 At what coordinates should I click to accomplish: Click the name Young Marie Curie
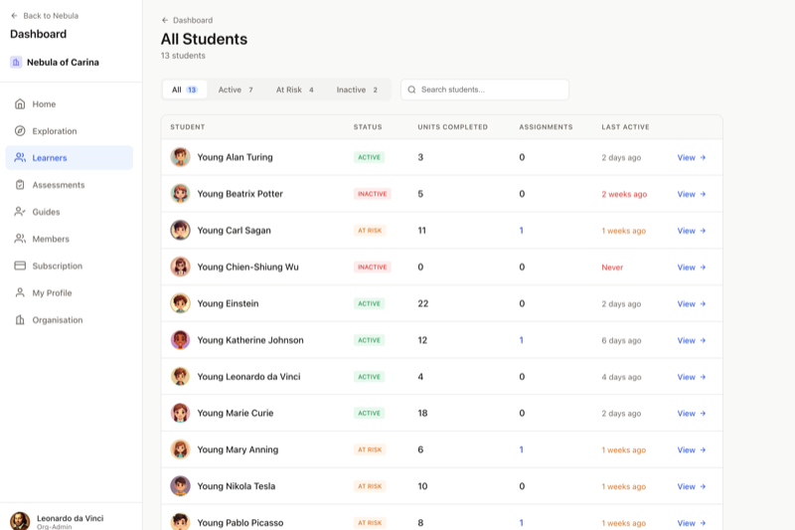(236, 413)
